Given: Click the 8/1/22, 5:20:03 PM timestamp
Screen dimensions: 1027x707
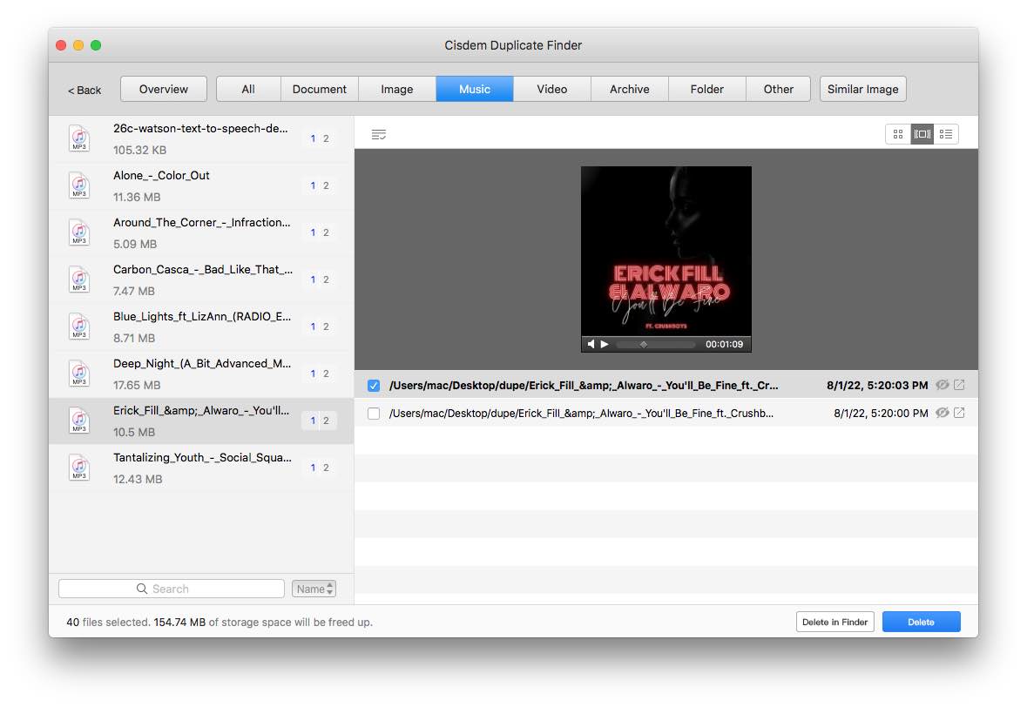Looking at the screenshot, I should 877,385.
